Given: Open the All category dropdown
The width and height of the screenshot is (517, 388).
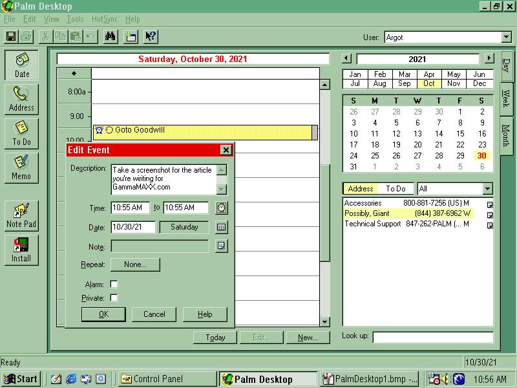Looking at the screenshot, I should tap(487, 189).
